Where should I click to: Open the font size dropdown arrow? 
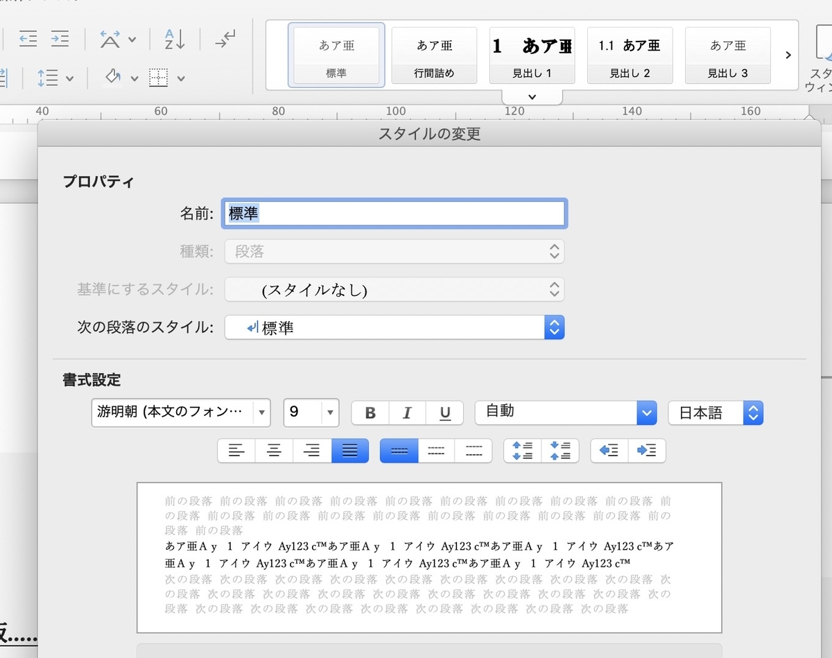330,413
